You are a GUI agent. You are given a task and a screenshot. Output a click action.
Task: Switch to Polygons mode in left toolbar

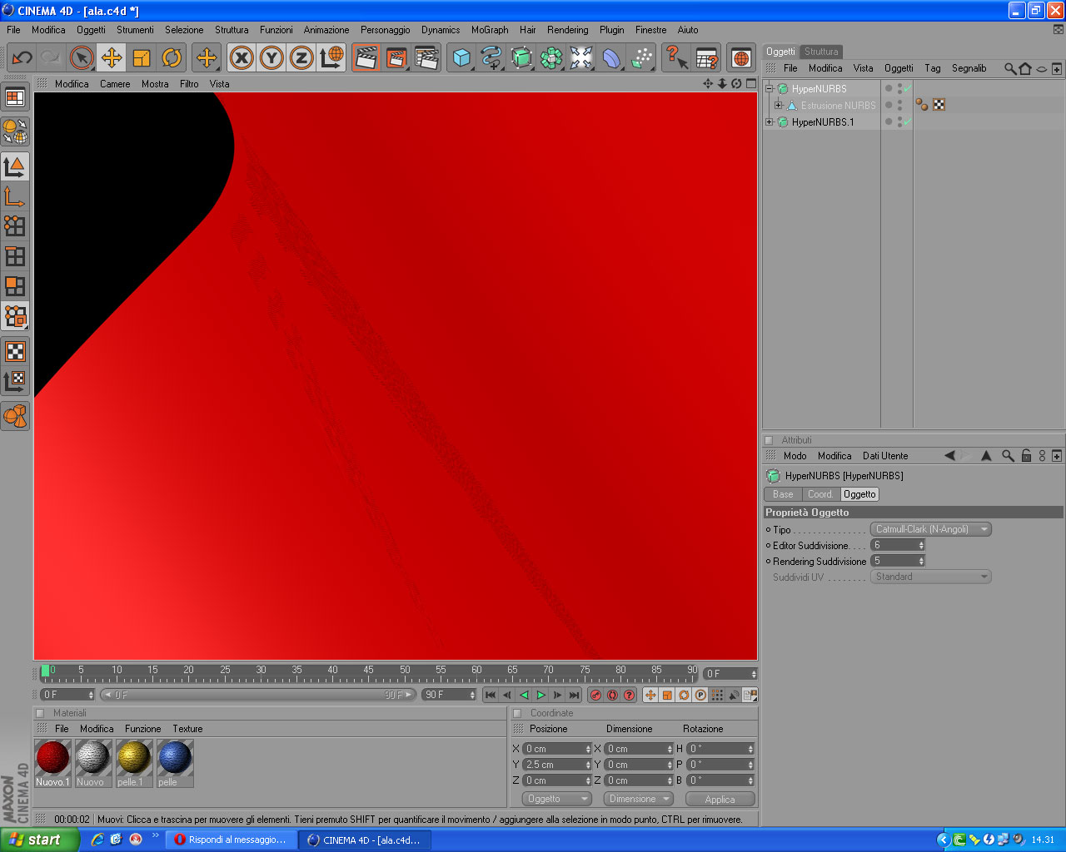coord(15,286)
